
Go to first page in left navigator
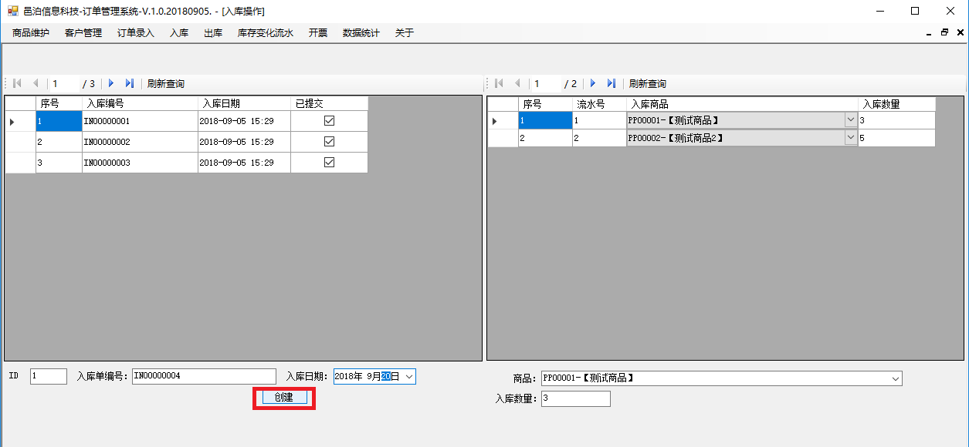click(18, 83)
